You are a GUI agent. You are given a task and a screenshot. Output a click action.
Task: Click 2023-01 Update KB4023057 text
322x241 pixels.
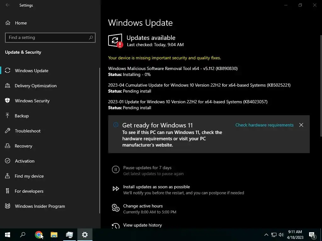[188, 102]
